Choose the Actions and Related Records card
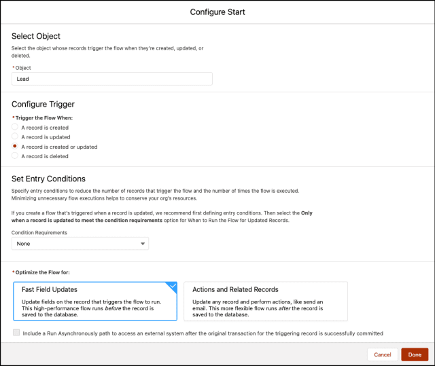435x366 pixels. (x=266, y=301)
